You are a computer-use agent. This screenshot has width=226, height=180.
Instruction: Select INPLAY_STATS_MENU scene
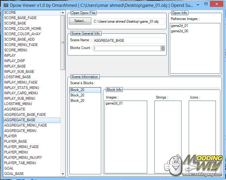(x=21, y=88)
